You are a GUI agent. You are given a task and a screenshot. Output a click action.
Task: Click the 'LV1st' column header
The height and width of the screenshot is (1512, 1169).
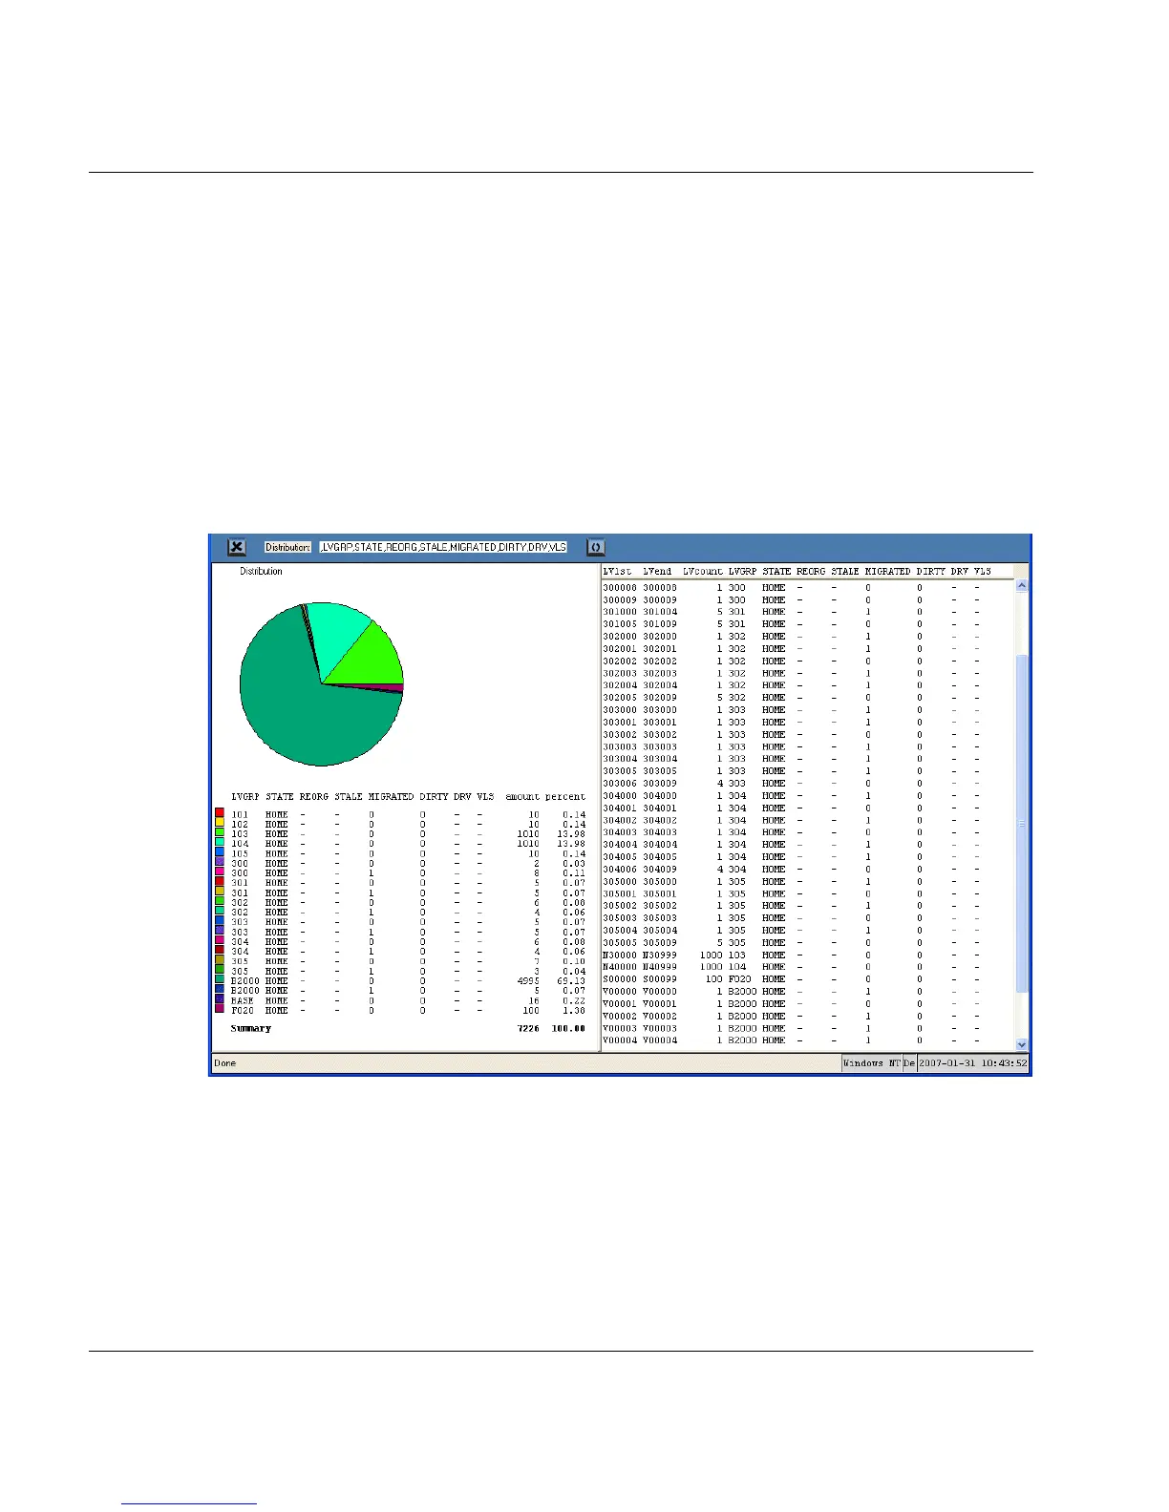click(x=617, y=571)
